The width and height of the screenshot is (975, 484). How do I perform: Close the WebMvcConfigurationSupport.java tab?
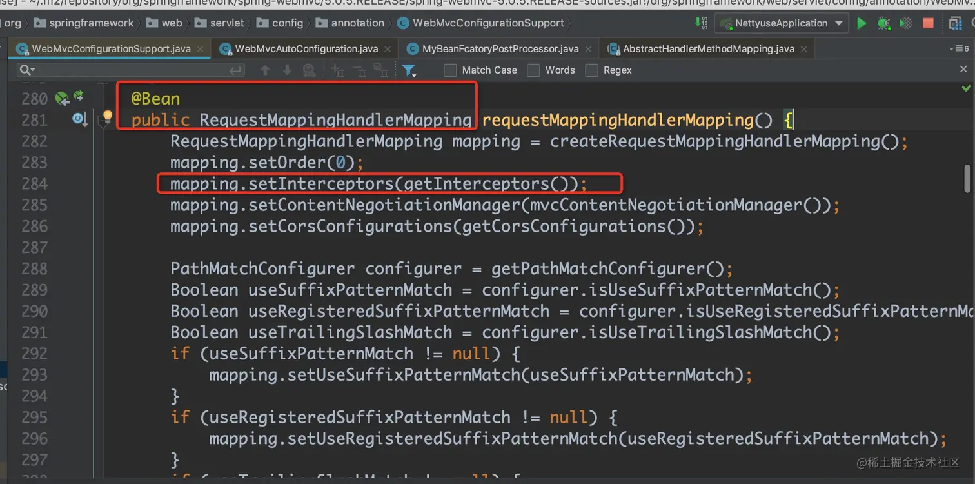pyautogui.click(x=201, y=49)
